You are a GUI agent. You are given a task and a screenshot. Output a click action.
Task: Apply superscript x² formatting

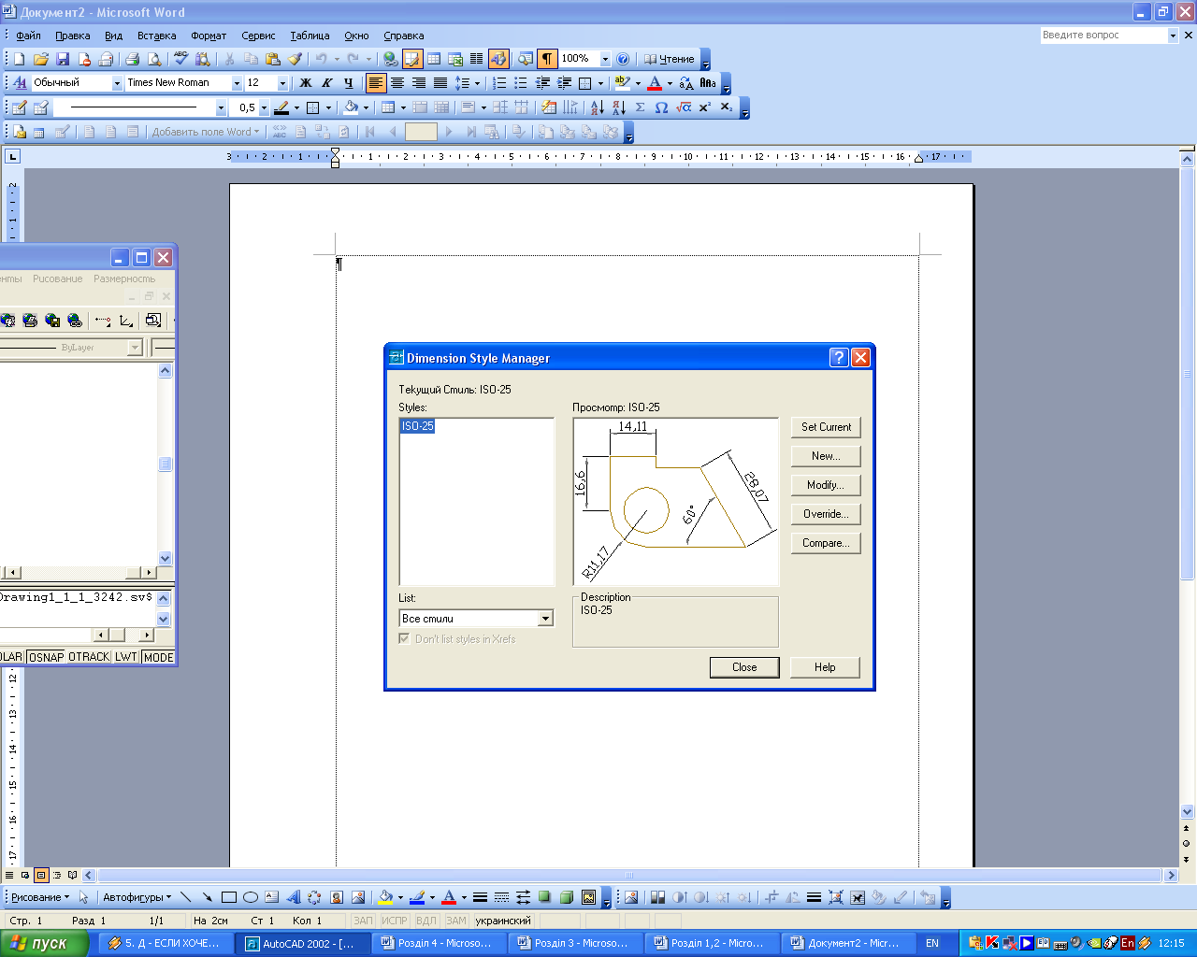click(705, 107)
